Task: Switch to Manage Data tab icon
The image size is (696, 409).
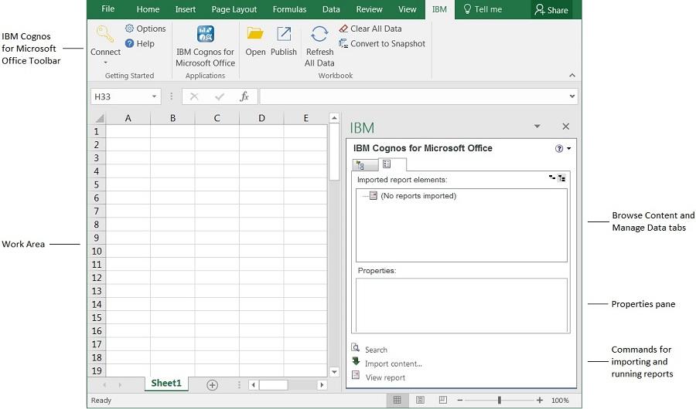Action: pyautogui.click(x=387, y=164)
